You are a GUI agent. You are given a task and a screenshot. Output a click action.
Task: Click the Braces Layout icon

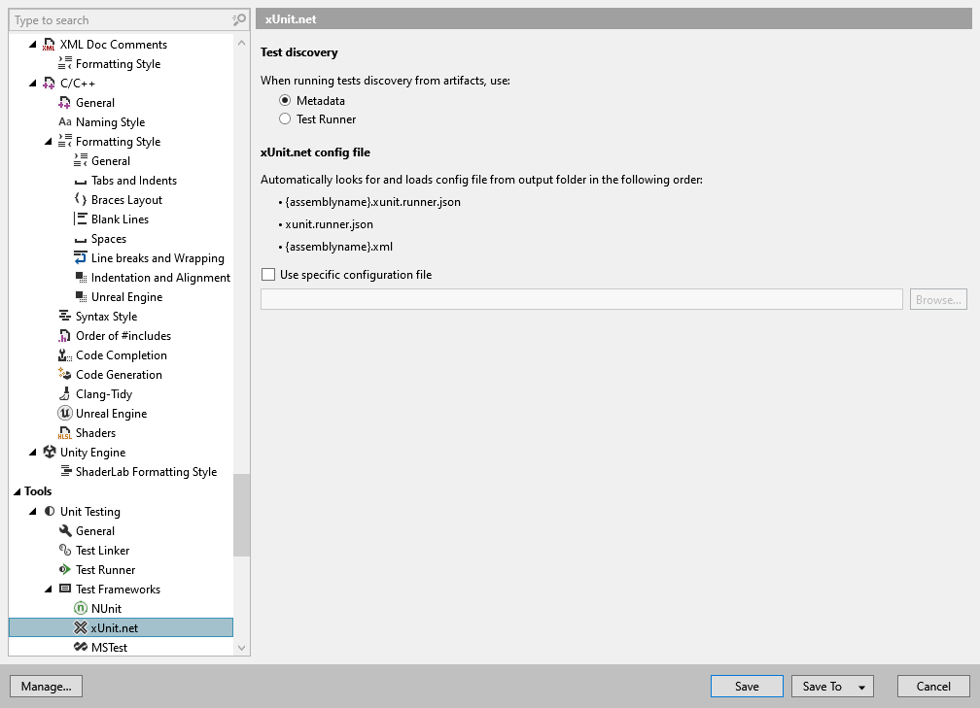80,199
